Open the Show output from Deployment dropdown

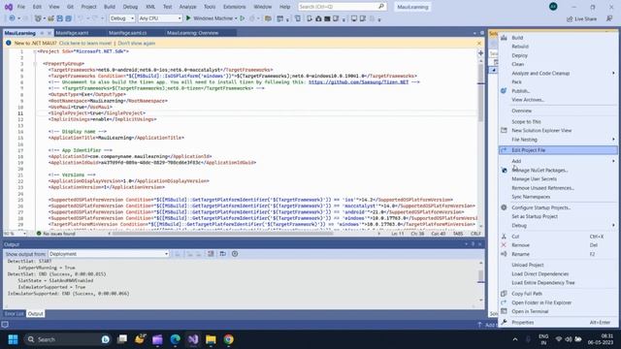pos(109,254)
